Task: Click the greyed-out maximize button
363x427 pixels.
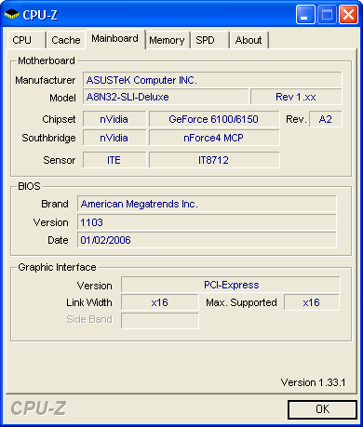Action: (327, 14)
